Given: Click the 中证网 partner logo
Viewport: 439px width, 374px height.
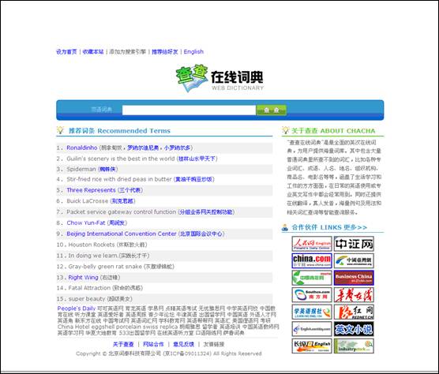Looking at the screenshot, I should point(354,244).
